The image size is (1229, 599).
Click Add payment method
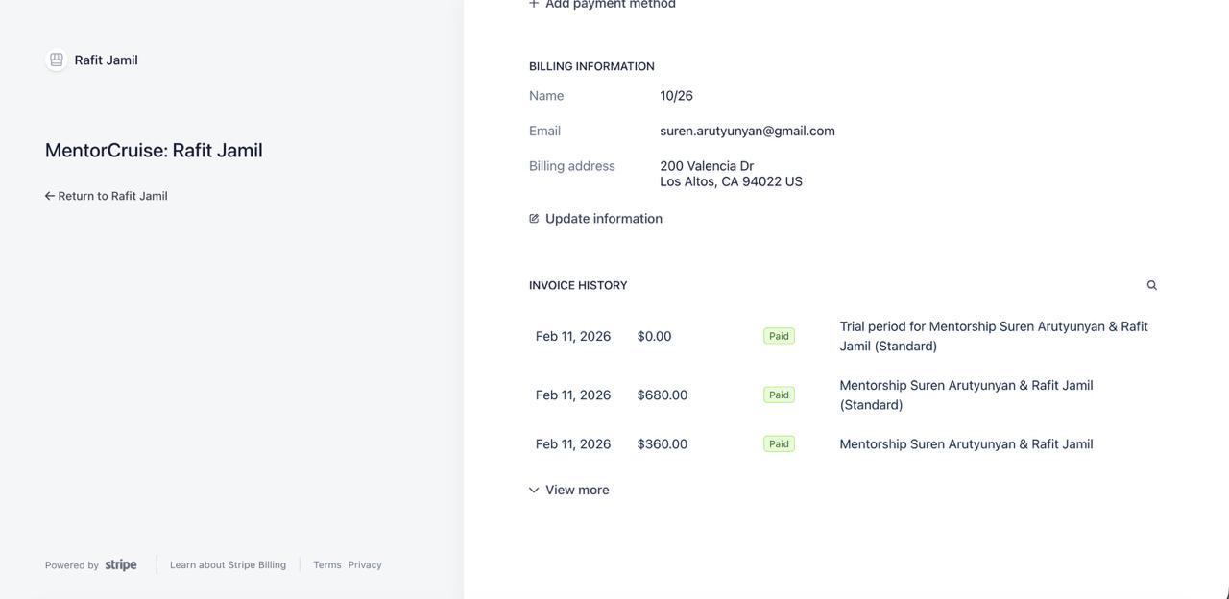tap(610, 5)
